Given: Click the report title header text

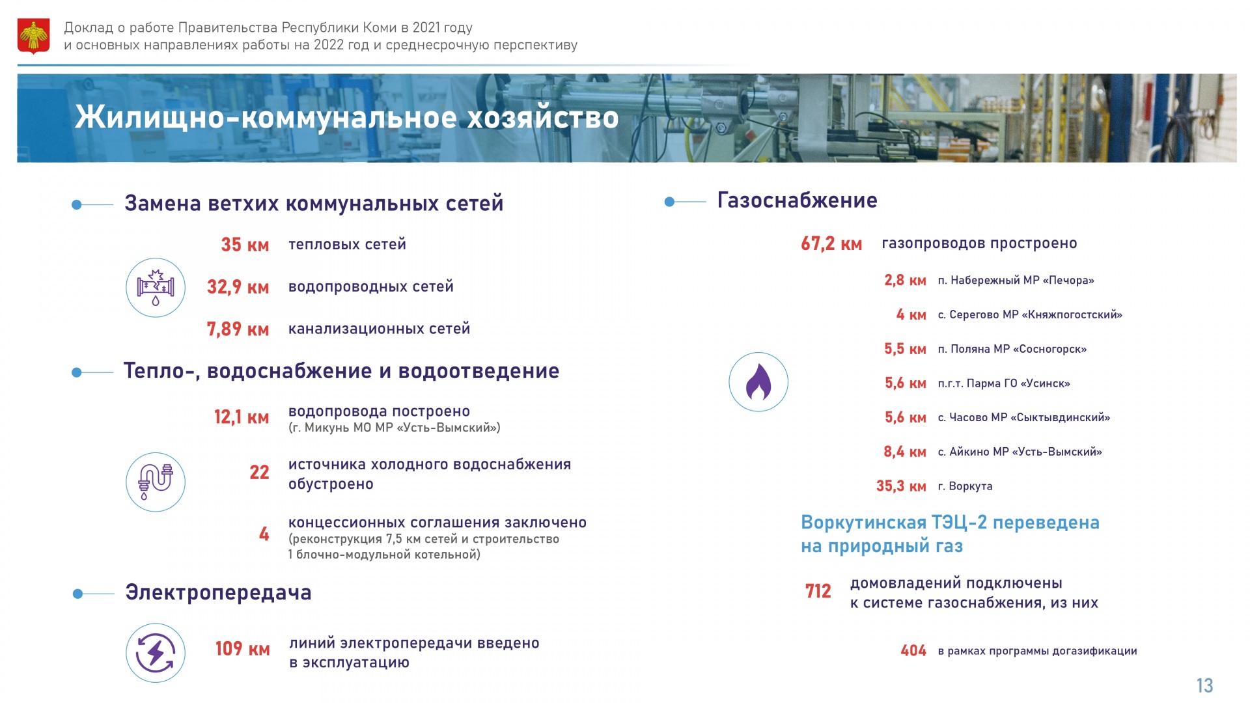Looking at the screenshot, I should point(320,36).
